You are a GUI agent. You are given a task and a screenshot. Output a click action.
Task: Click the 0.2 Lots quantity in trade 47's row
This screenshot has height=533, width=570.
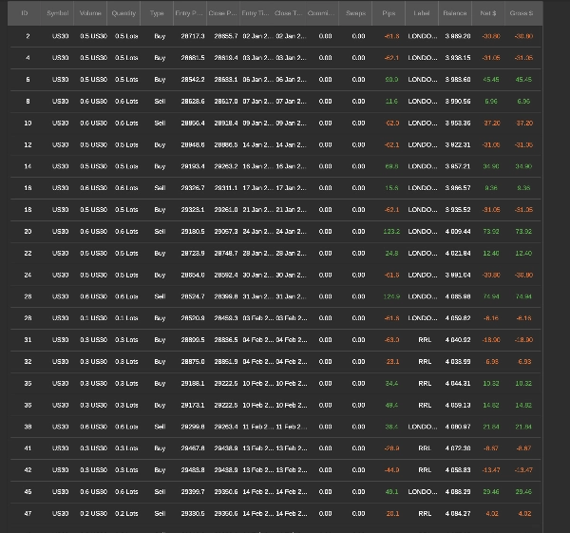[126, 514]
